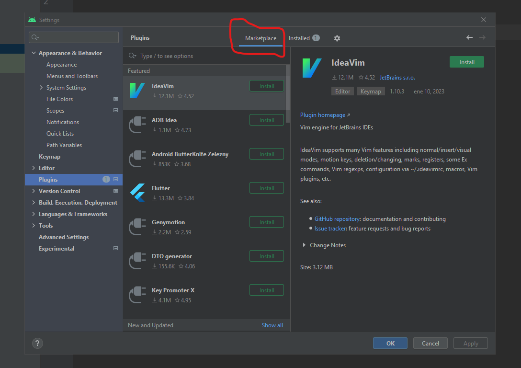This screenshot has height=368, width=521.
Task: Click the back navigation arrow
Action: click(469, 37)
